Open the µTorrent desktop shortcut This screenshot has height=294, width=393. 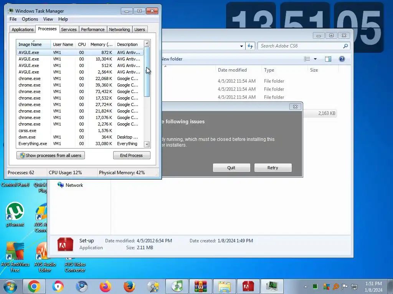pyautogui.click(x=15, y=214)
